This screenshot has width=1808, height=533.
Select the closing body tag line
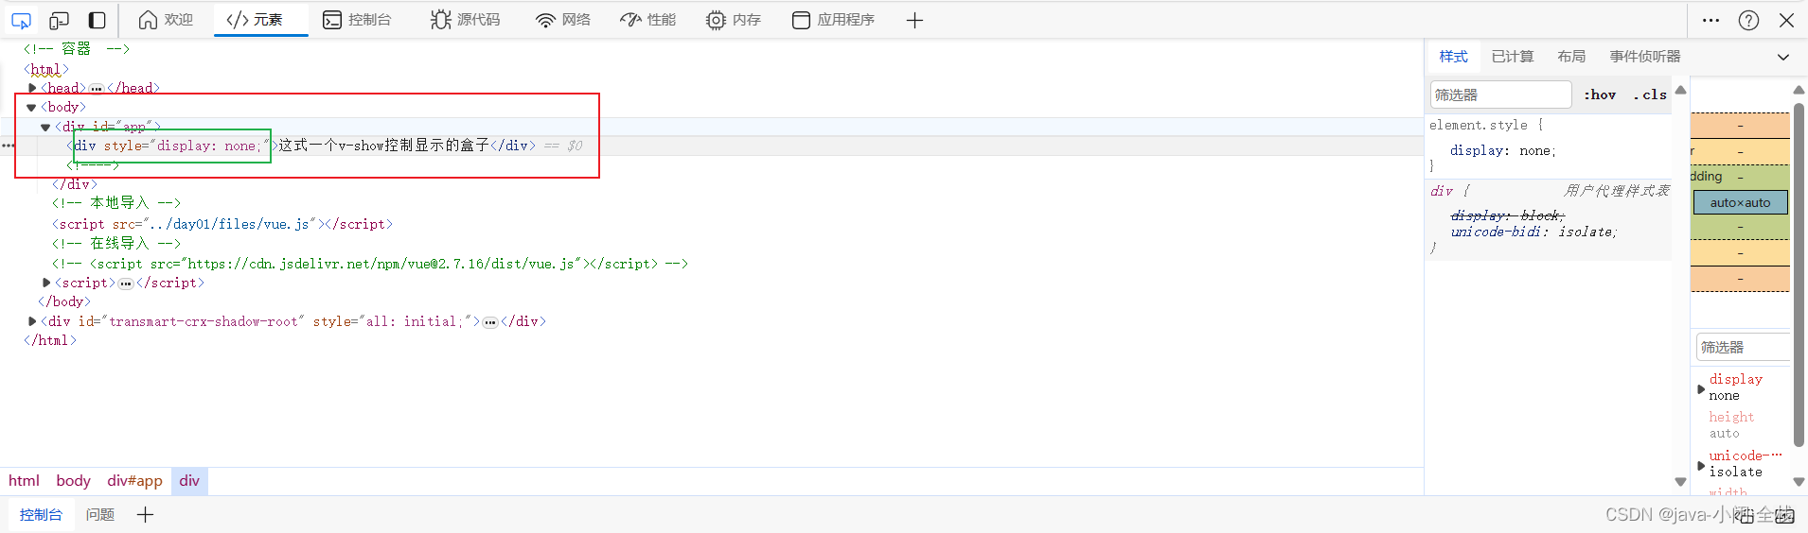[x=64, y=301]
